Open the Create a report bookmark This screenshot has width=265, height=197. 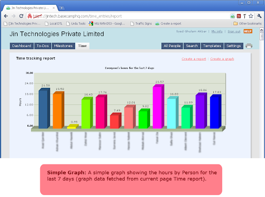point(168,24)
